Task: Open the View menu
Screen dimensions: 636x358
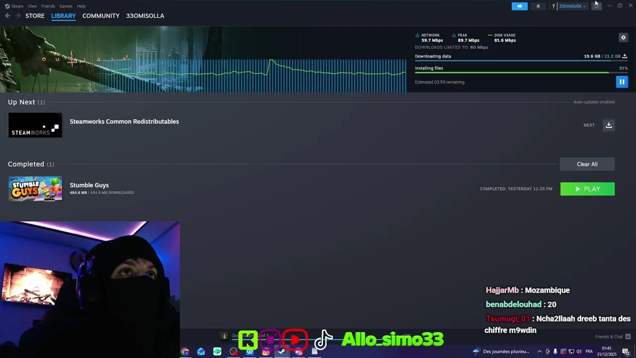Action: (x=32, y=6)
